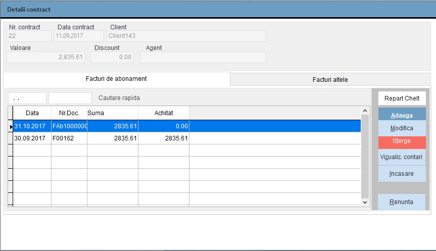Click document number F00162 cell

coord(69,138)
